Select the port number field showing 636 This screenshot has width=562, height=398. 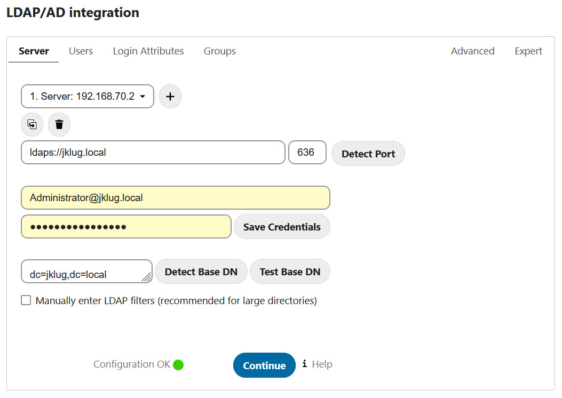point(307,152)
